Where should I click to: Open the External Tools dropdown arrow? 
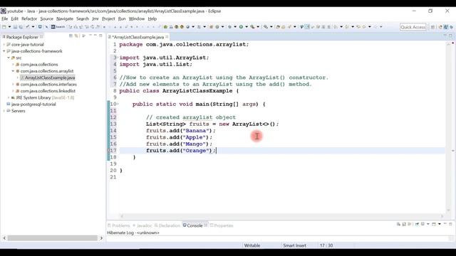pyautogui.click(x=258, y=27)
